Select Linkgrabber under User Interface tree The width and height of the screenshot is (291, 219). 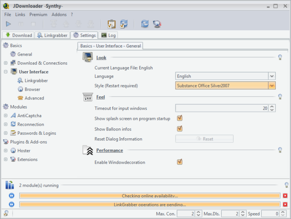36,81
